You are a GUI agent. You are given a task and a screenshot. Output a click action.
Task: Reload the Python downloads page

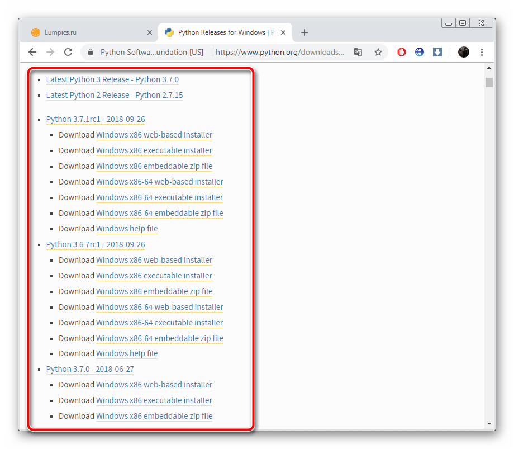(68, 52)
